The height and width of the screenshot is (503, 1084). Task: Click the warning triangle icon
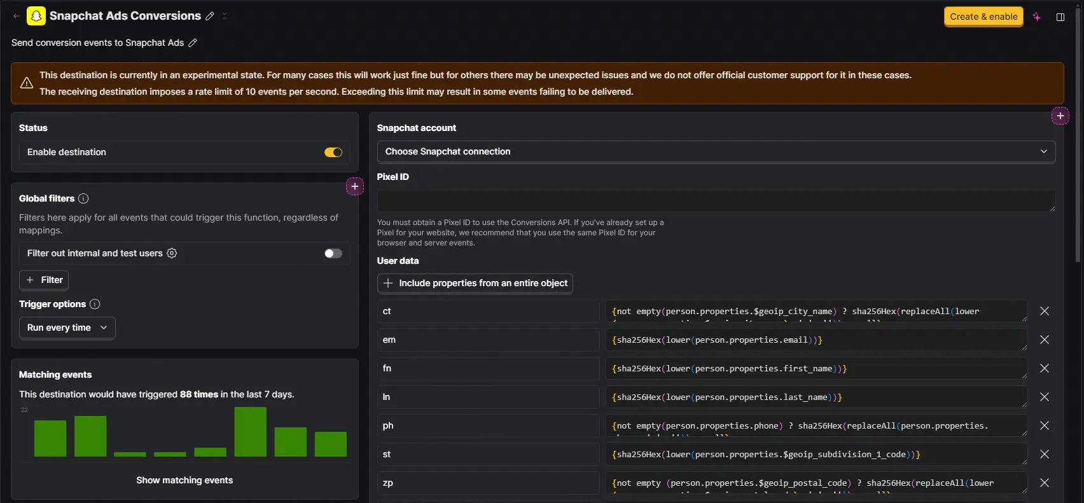click(27, 83)
